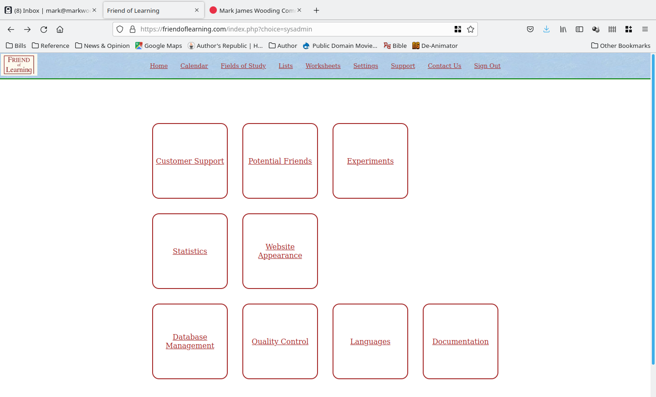Toggle the sidebar view icon
Viewport: 656px width, 397px height.
point(579,29)
